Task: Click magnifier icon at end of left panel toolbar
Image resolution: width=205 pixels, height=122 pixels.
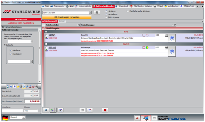Action: click(x=37, y=86)
